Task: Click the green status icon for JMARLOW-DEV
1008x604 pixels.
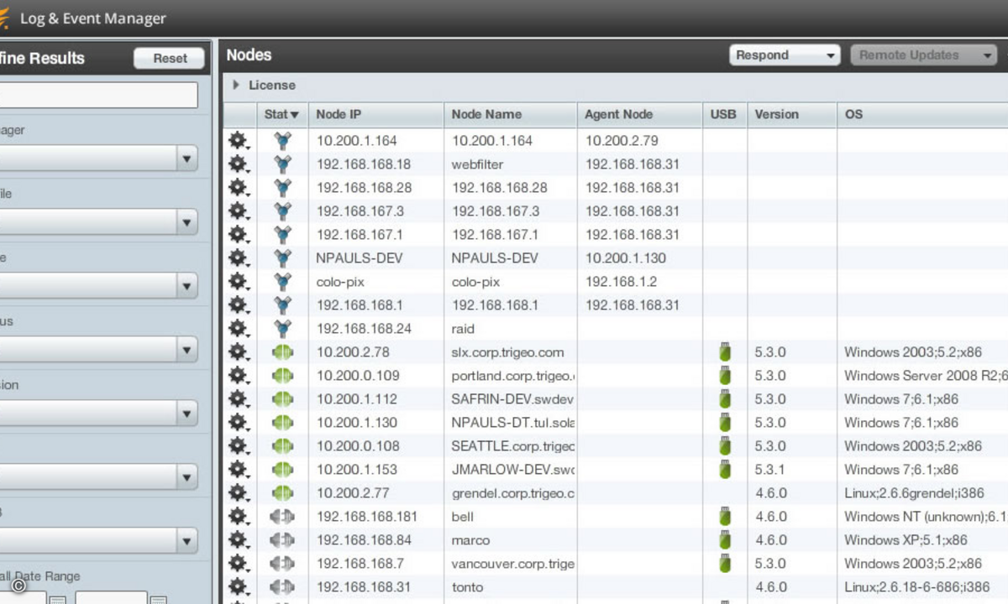Action: 282,470
